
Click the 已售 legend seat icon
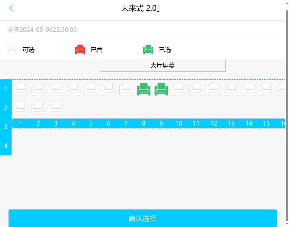coord(80,49)
